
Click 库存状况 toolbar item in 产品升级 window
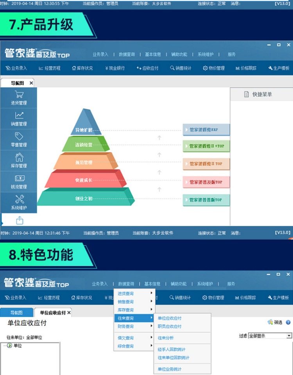tap(82, 68)
